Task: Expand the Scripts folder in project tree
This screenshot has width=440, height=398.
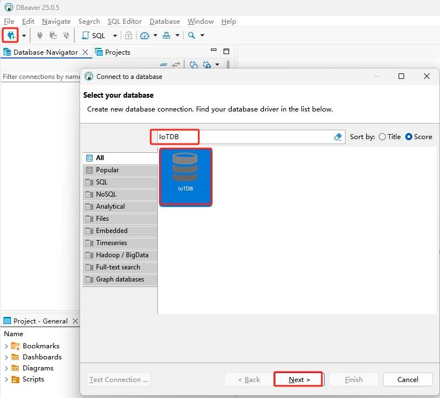Action: (6, 379)
